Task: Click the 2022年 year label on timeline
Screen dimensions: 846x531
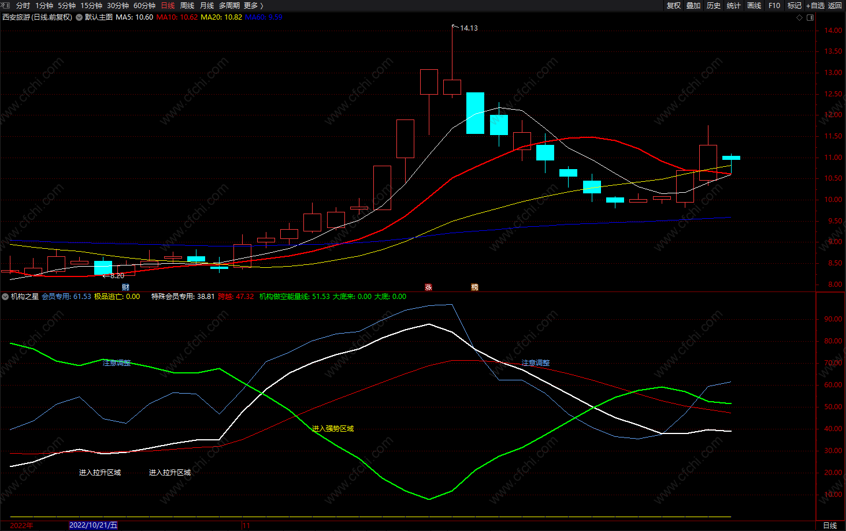Action: [x=22, y=525]
